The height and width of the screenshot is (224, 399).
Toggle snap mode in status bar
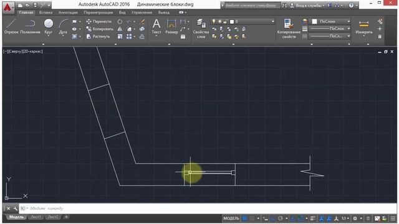(252, 218)
